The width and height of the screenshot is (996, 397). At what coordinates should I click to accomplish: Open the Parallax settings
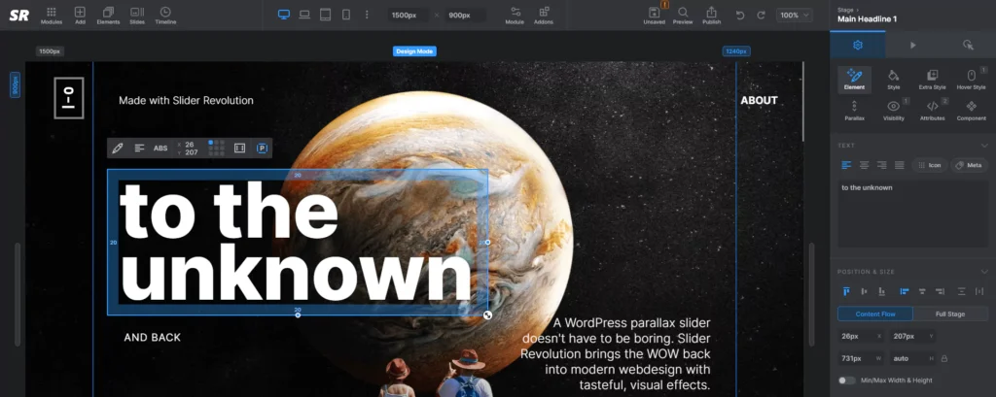pos(854,110)
